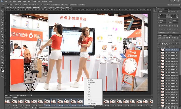Toggle the layer filter on/off switch
Viewport: 181px width, 109px height.
coord(180,38)
